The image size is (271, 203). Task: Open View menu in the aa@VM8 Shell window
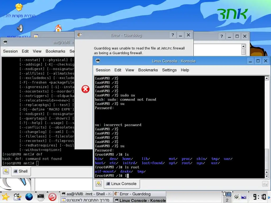tap(37, 51)
